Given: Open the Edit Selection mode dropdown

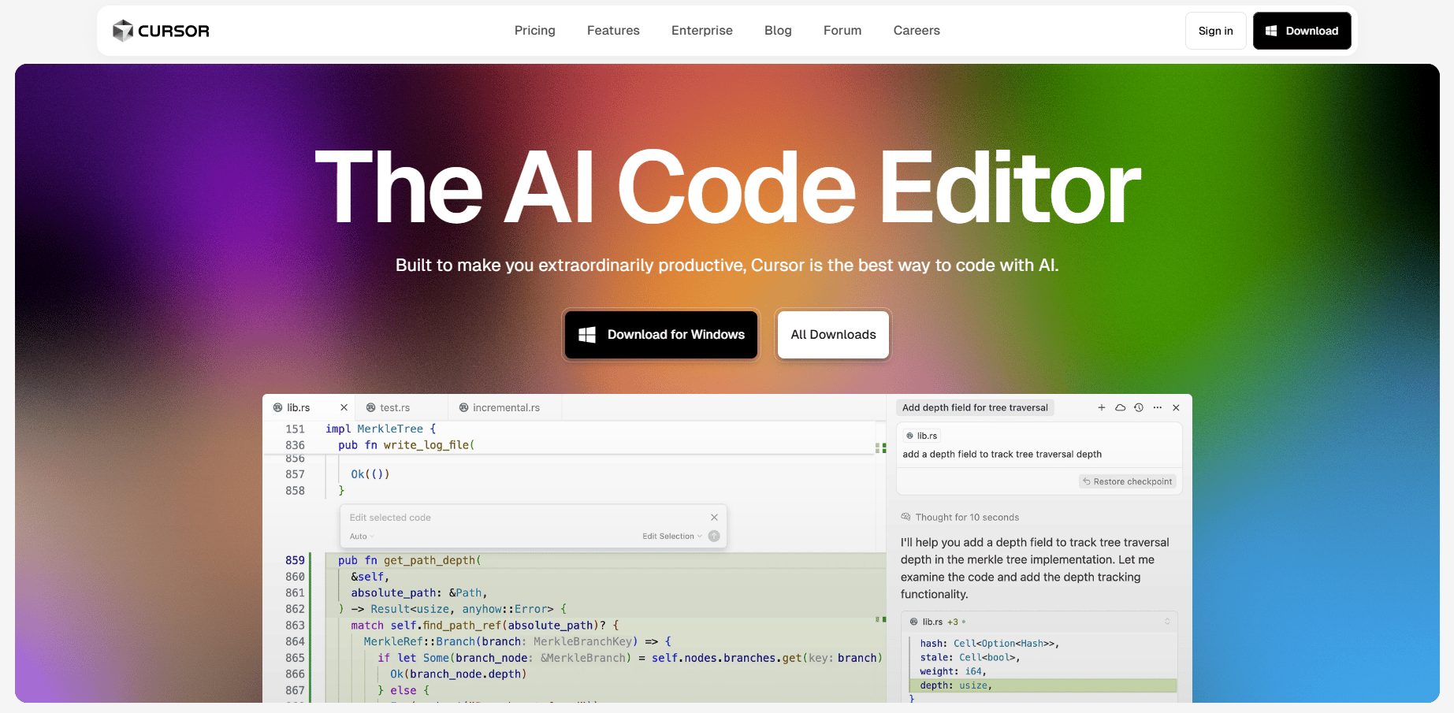Looking at the screenshot, I should click(x=671, y=537).
